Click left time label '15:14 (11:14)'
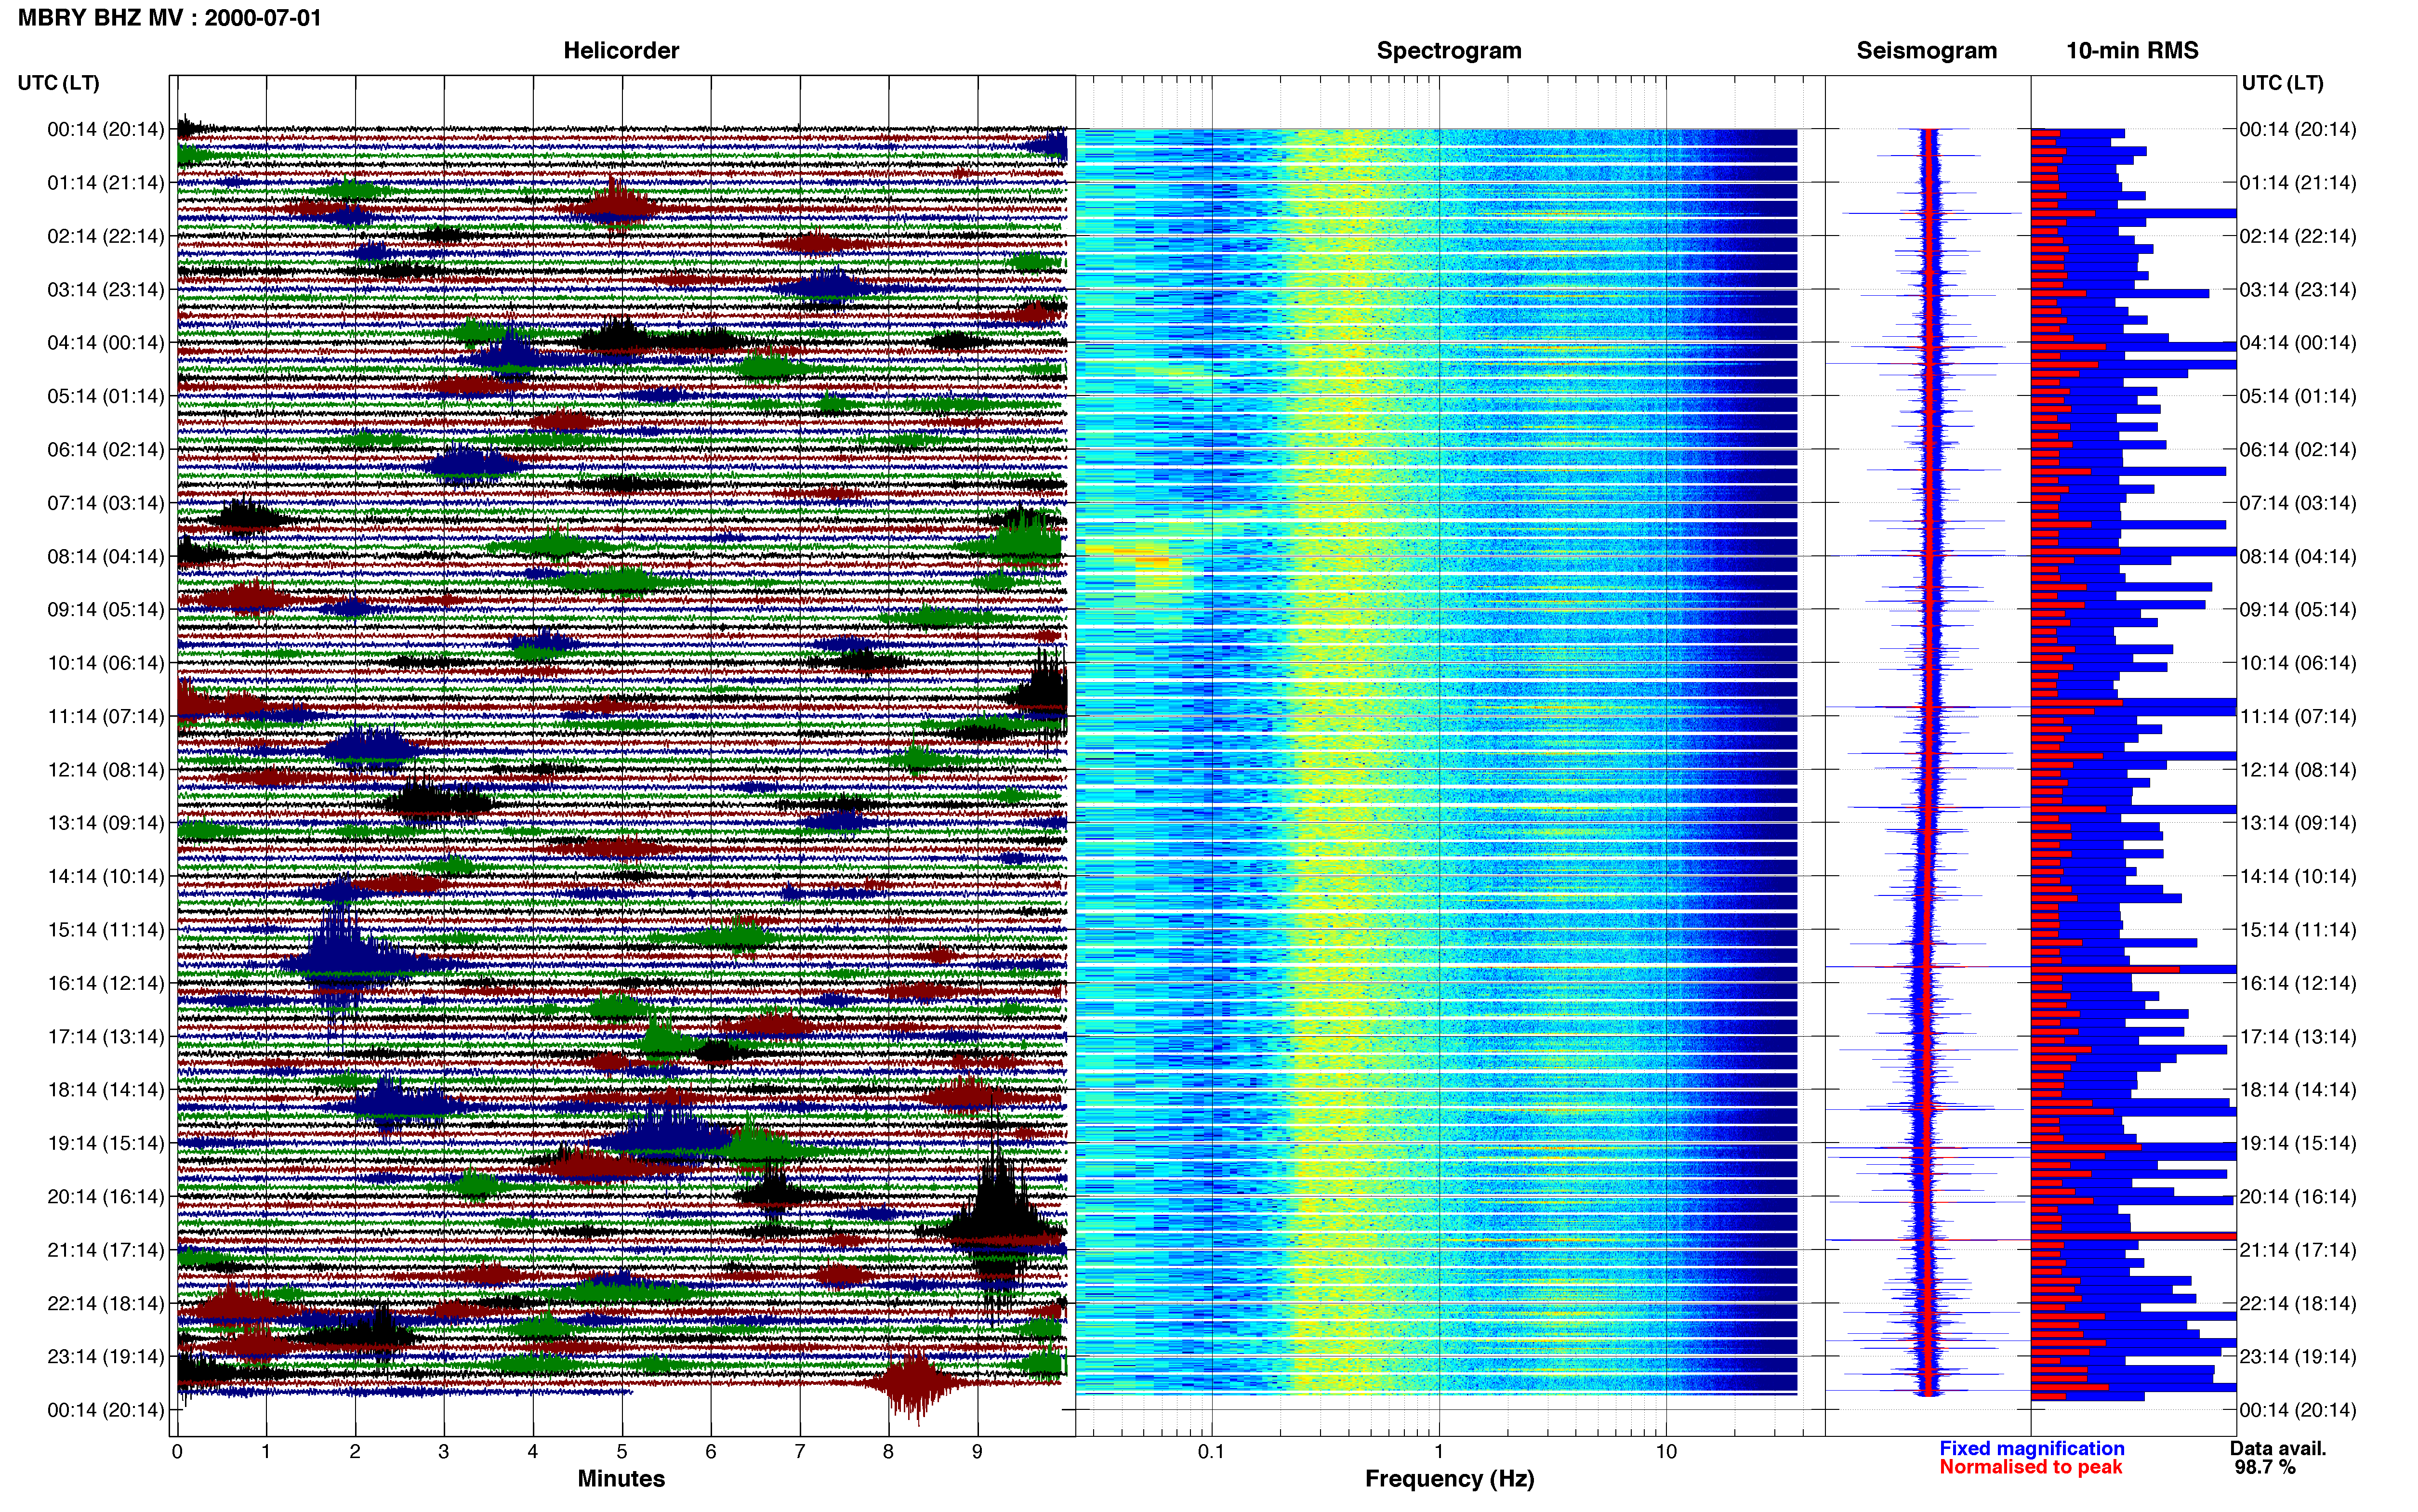Viewport: 2418px width, 1512px height. (105, 929)
